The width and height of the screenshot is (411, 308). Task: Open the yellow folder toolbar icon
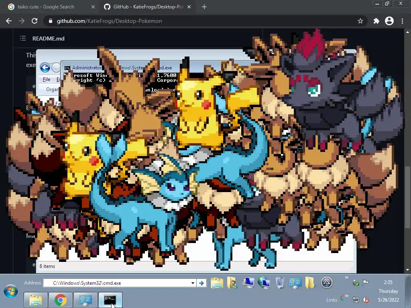pos(309,283)
